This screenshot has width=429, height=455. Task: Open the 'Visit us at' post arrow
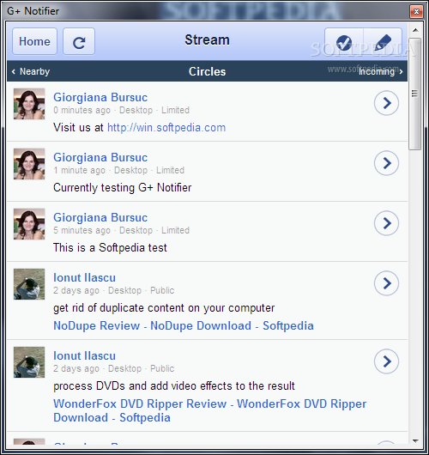coord(386,103)
